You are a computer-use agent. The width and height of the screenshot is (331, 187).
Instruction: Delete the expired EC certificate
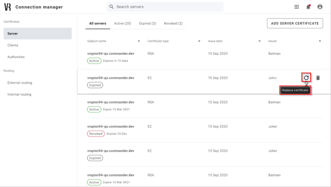coord(318,77)
